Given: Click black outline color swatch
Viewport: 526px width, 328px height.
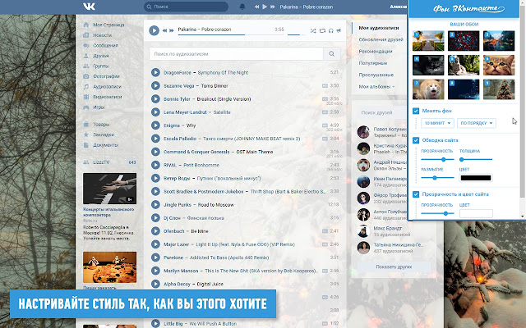Looking at the screenshot, I should (476, 178).
